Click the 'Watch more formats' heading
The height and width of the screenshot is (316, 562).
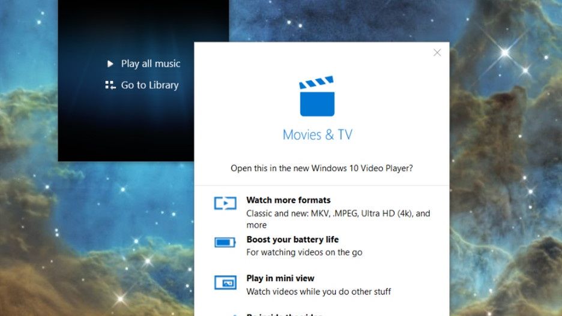[288, 200]
